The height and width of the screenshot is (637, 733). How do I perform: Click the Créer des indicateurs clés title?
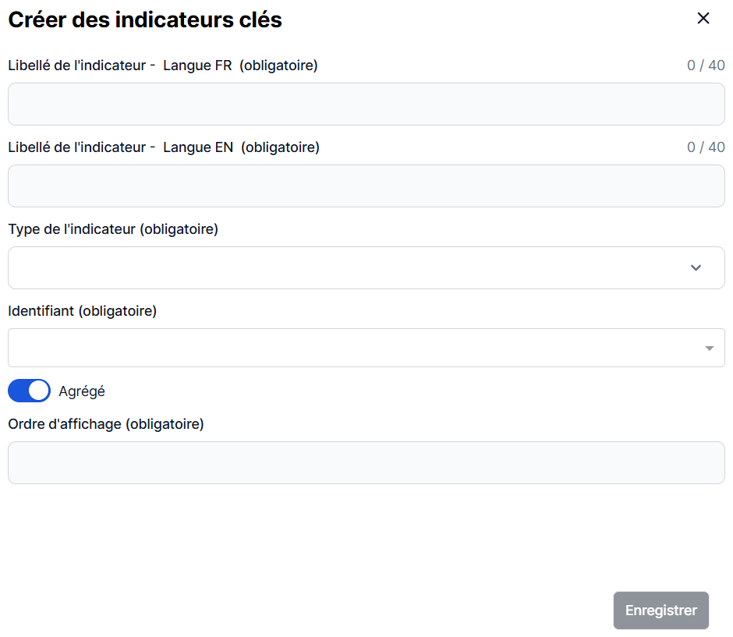click(x=145, y=20)
